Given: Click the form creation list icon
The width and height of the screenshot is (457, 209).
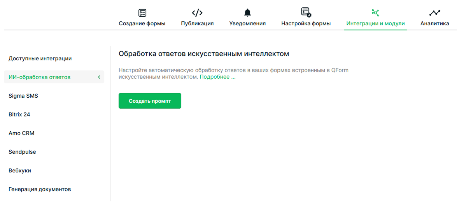Looking at the screenshot, I should (x=142, y=13).
